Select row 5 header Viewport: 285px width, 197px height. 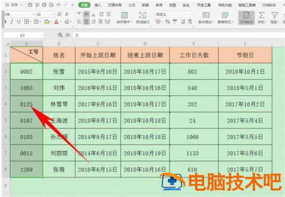click(x=6, y=120)
